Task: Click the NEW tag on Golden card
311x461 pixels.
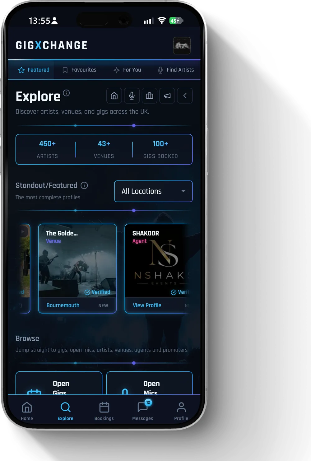Action: (103, 306)
